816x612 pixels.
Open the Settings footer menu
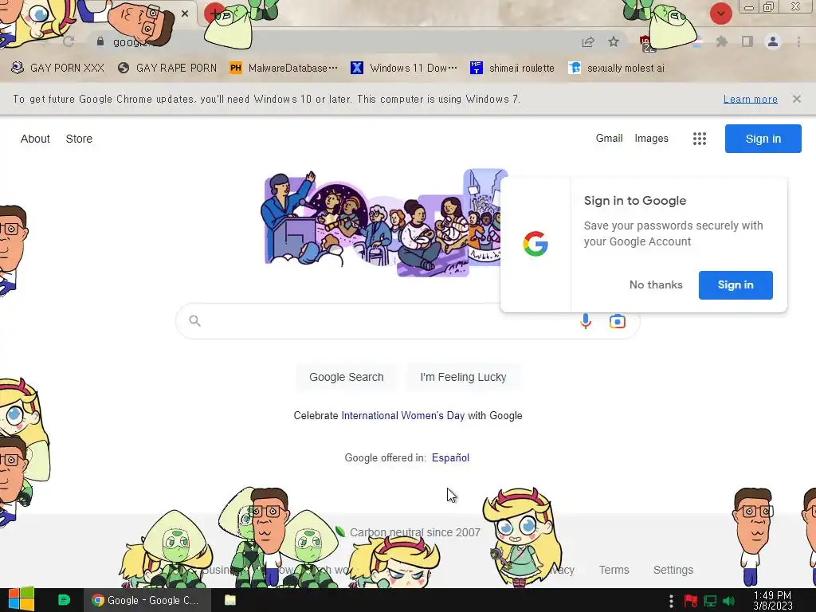[x=673, y=570]
